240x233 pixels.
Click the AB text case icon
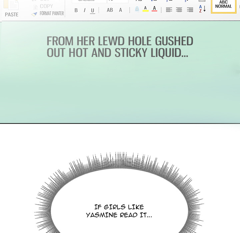click(110, 10)
